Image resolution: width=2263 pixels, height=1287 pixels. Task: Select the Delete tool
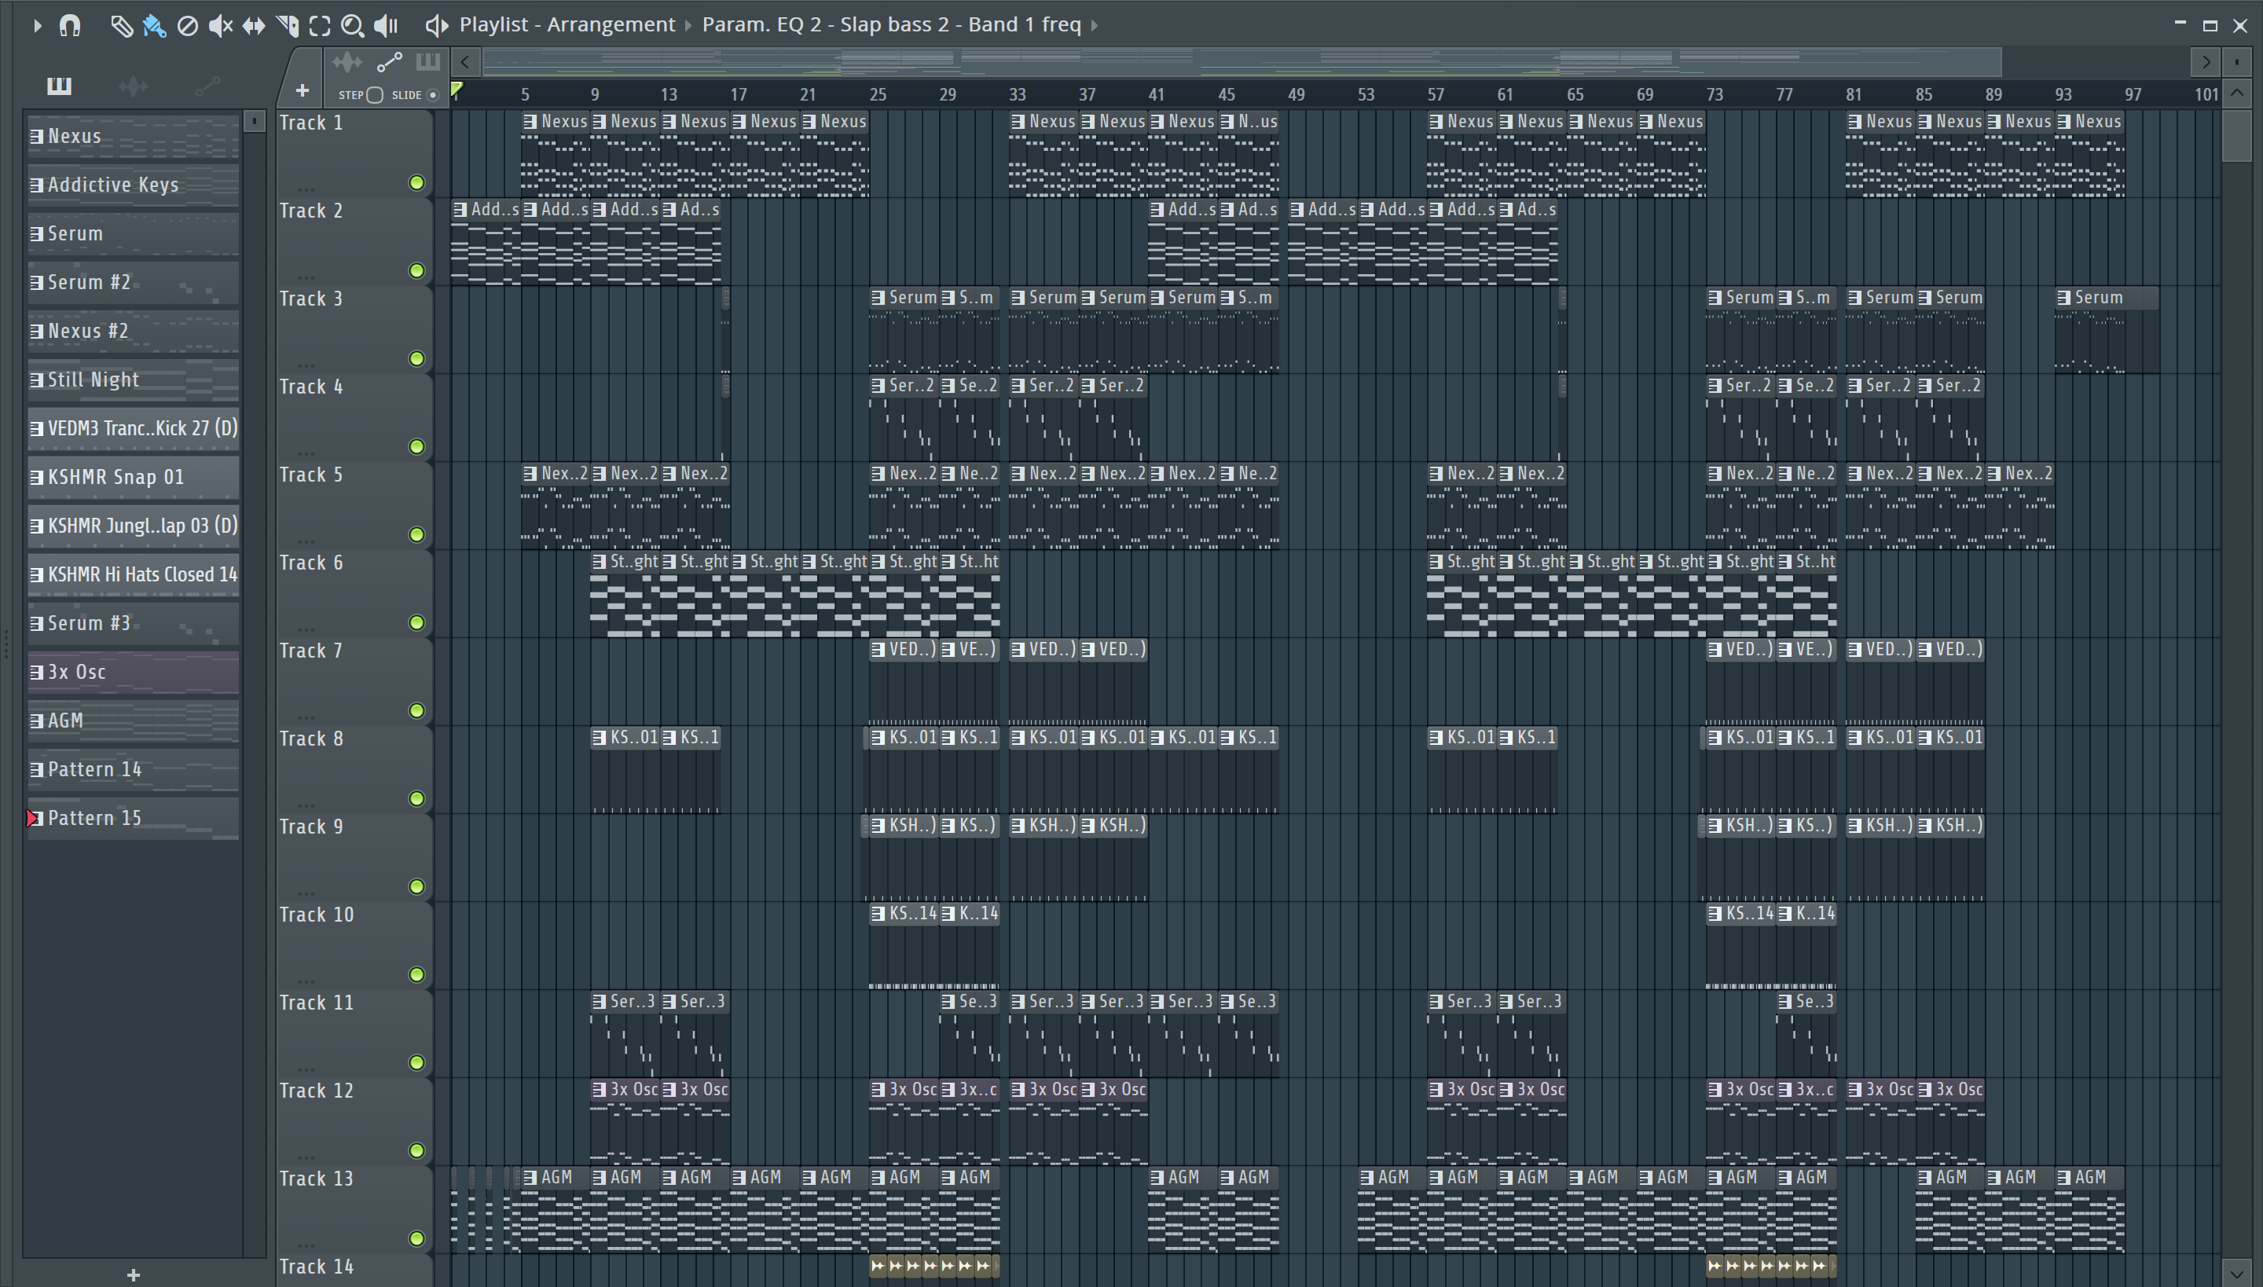tap(187, 26)
